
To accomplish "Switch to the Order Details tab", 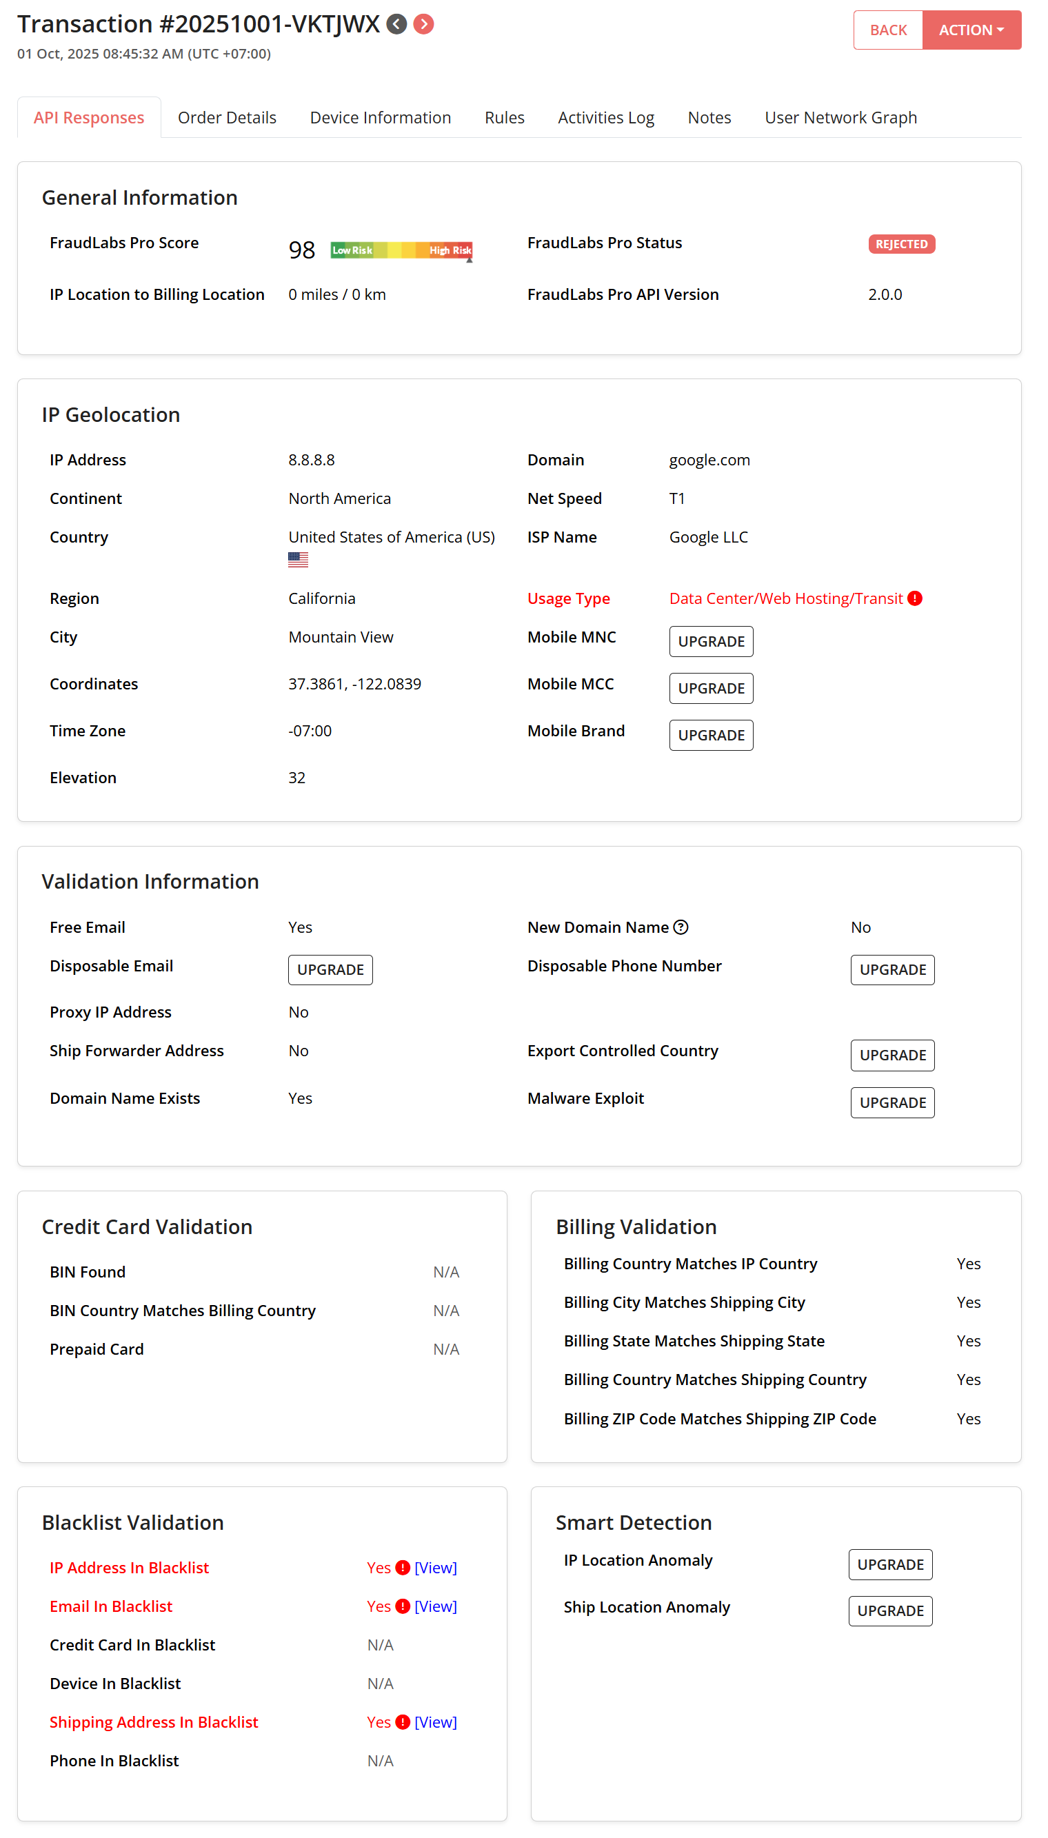I will tap(227, 118).
